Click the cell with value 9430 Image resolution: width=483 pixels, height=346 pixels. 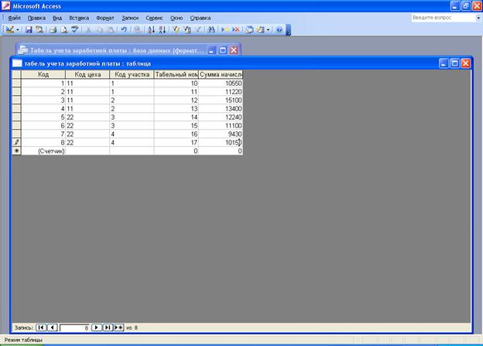pyautogui.click(x=221, y=134)
